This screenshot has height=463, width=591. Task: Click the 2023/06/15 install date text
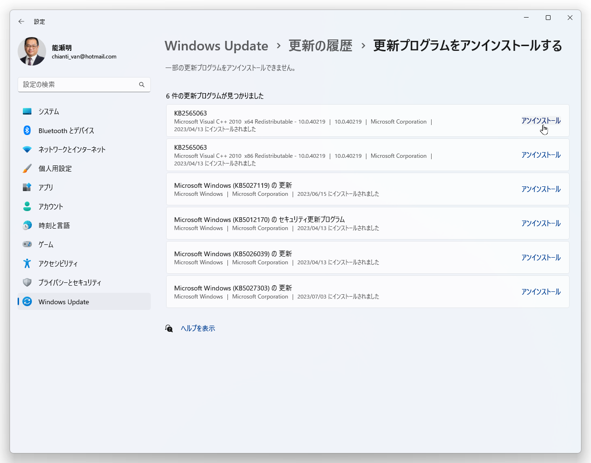(338, 194)
